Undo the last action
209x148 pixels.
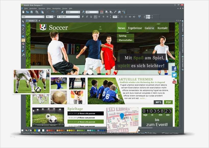click(53, 12)
